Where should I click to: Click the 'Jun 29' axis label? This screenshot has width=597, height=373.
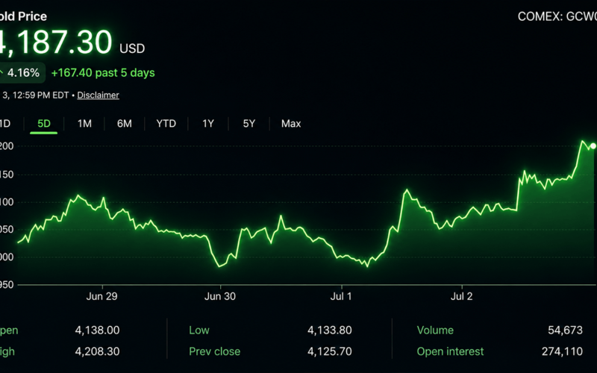[101, 296]
